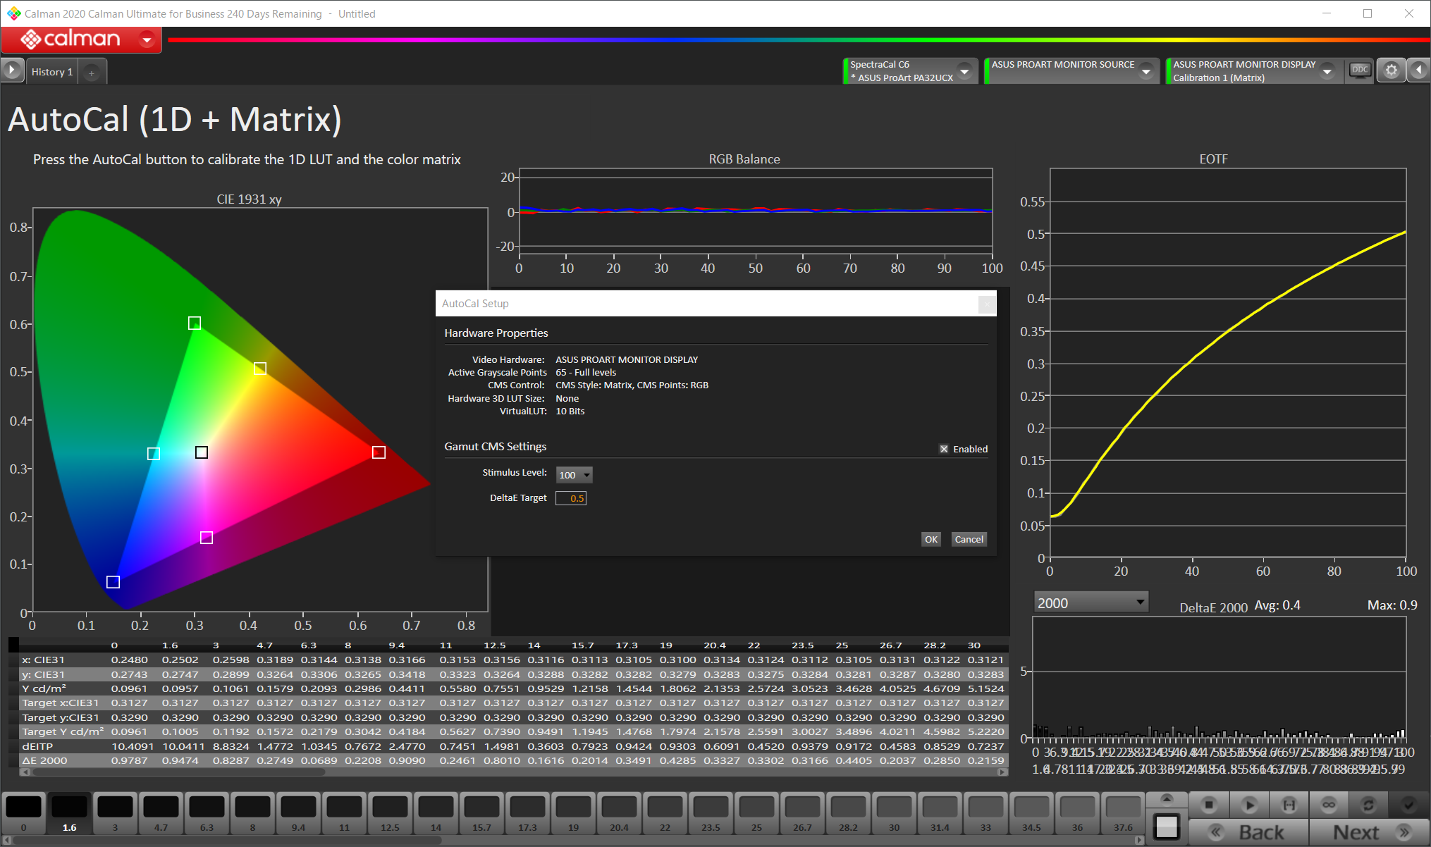This screenshot has width=1431, height=847.
Task: Select the History 1 tab
Action: click(52, 72)
